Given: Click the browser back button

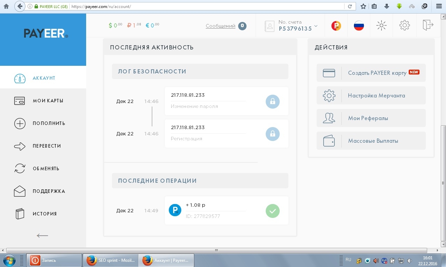Looking at the screenshot, I should pyautogui.click(x=20, y=6).
